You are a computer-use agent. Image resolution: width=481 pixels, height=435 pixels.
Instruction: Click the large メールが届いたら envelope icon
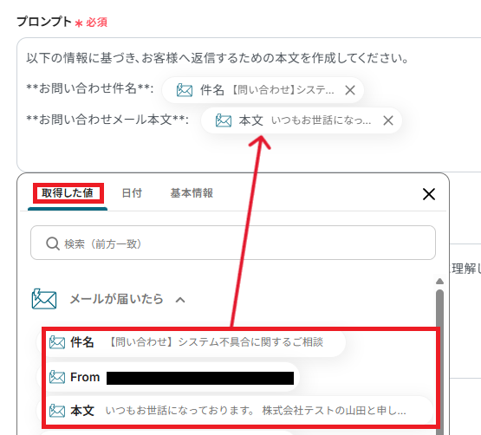[44, 299]
